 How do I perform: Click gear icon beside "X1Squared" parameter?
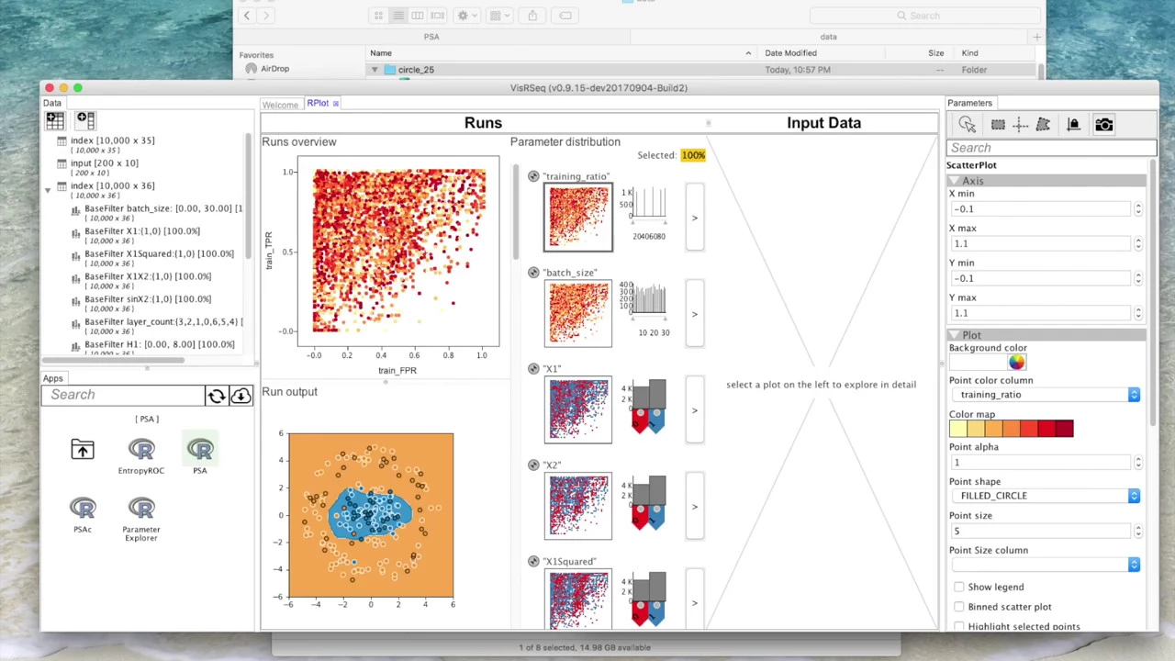533,562
